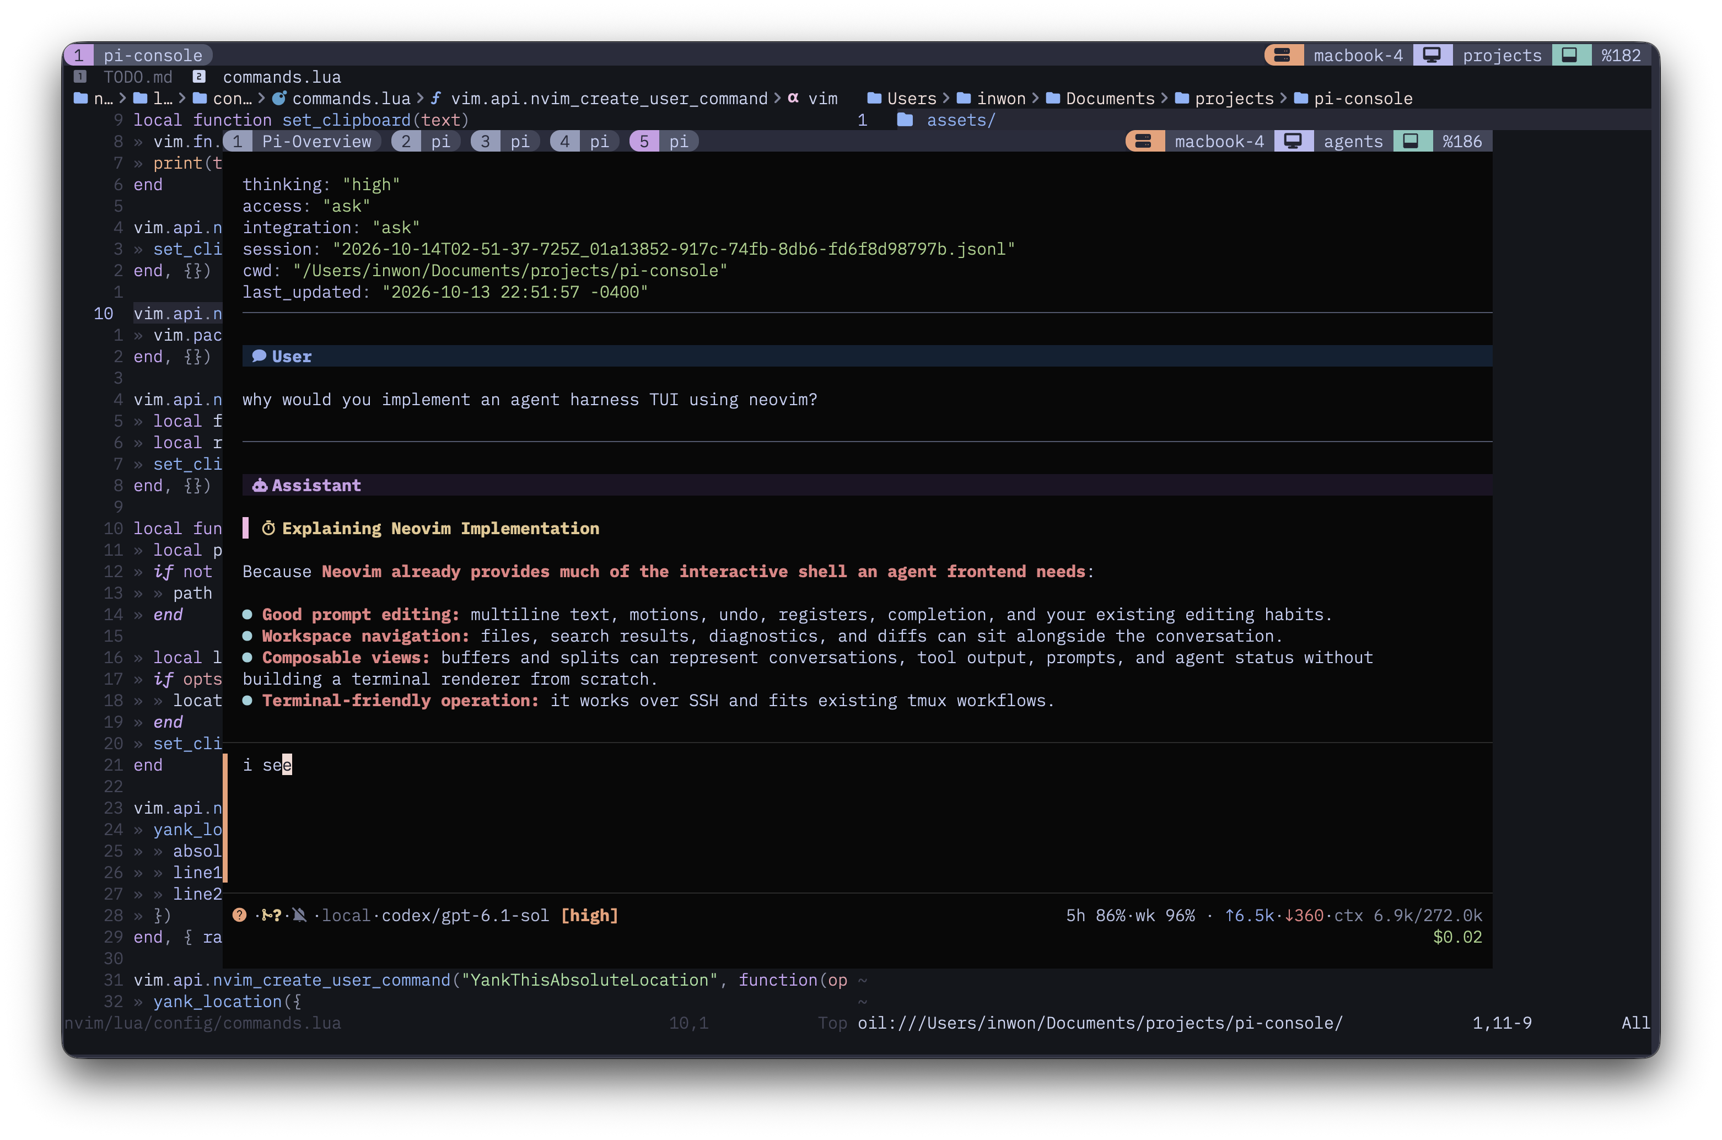The width and height of the screenshot is (1722, 1140).
Task: Click the chat bubble icon in User header
Action: [259, 356]
